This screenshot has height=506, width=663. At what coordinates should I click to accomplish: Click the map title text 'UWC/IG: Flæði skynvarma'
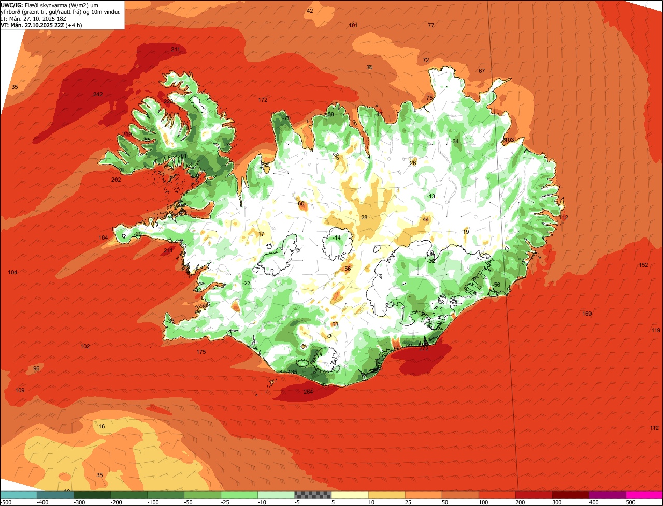point(42,5)
